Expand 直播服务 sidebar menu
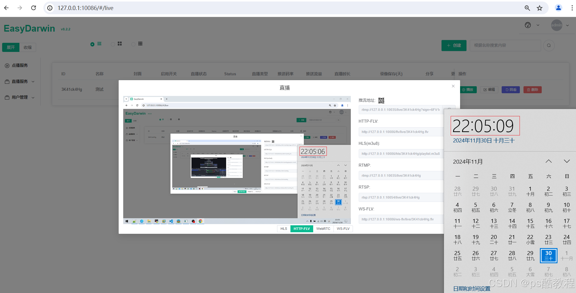Viewport: 576px width, 293px height. tap(20, 81)
